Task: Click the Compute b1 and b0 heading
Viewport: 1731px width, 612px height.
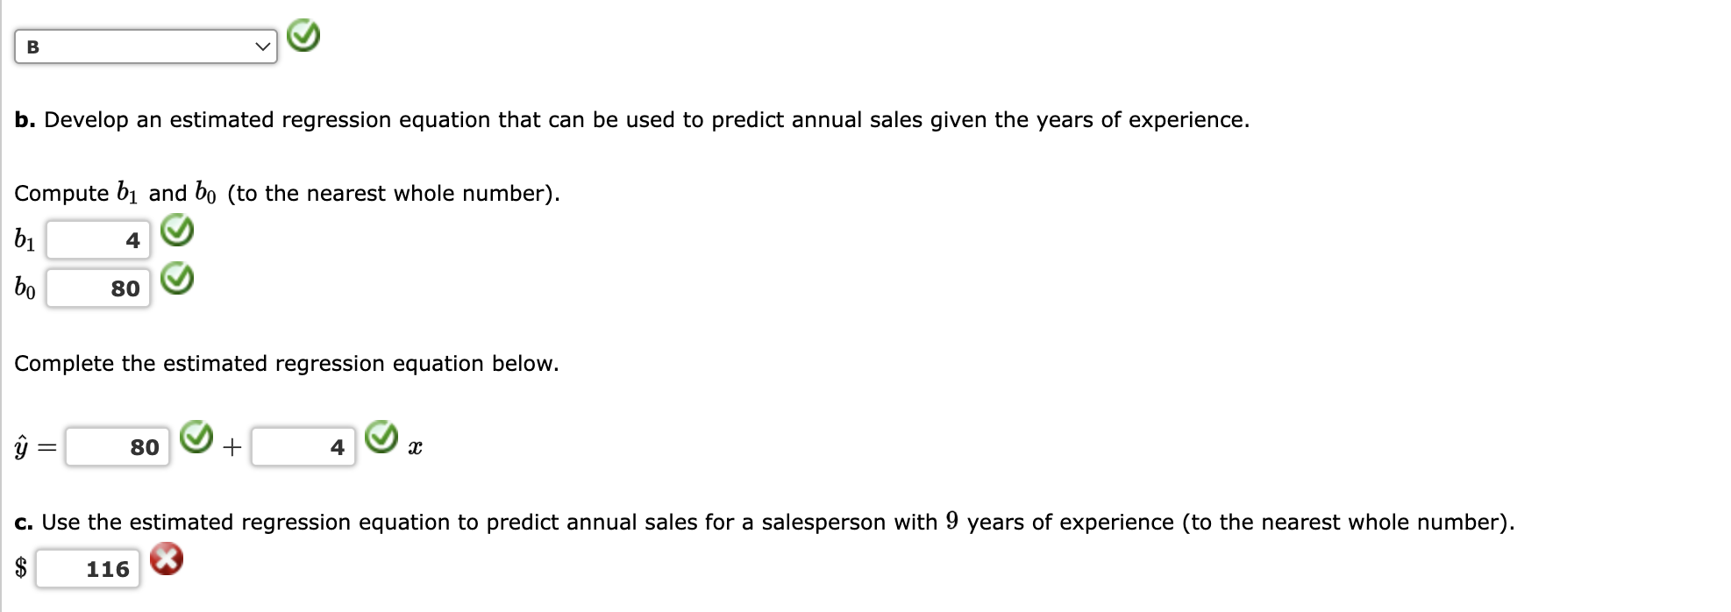Action: 287,192
